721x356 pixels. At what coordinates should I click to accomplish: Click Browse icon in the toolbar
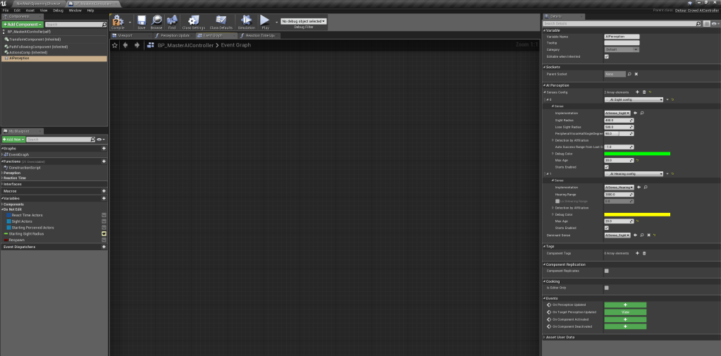[156, 22]
